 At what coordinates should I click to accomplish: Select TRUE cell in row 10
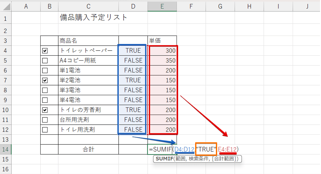[133, 110]
